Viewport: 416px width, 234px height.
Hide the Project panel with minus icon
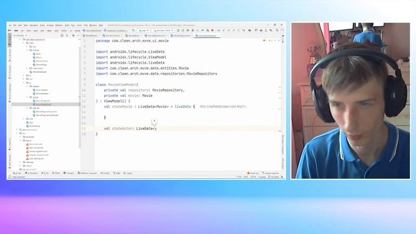(x=78, y=36)
